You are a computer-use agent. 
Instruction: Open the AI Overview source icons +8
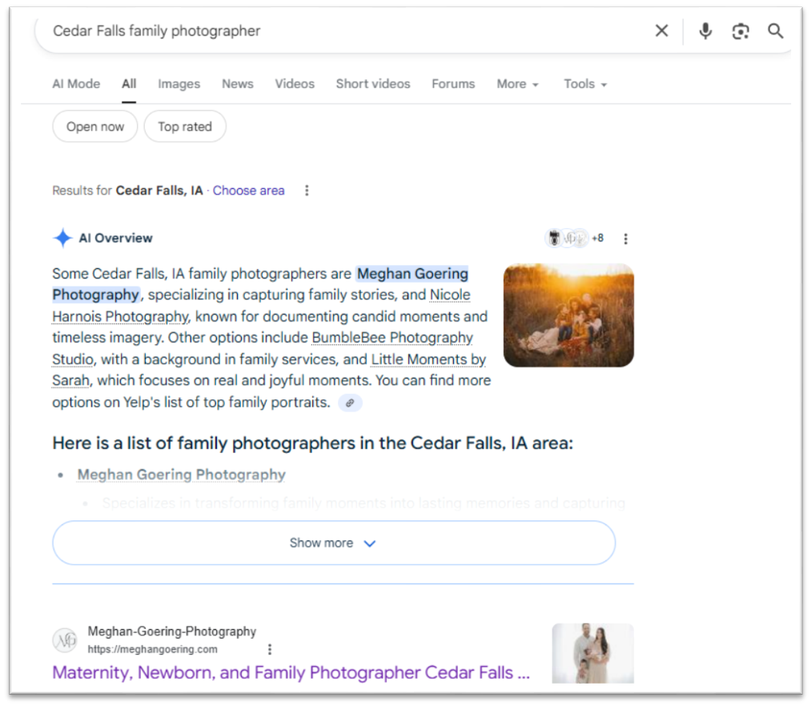[574, 239]
